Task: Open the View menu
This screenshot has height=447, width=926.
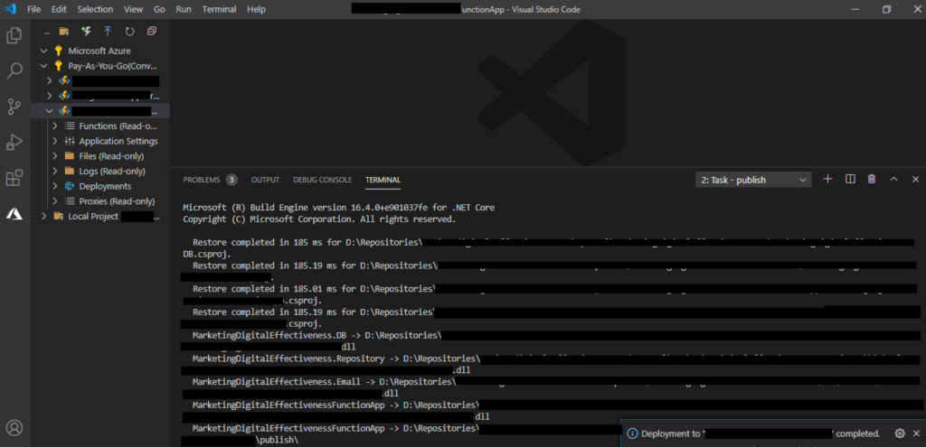Action: click(x=134, y=9)
